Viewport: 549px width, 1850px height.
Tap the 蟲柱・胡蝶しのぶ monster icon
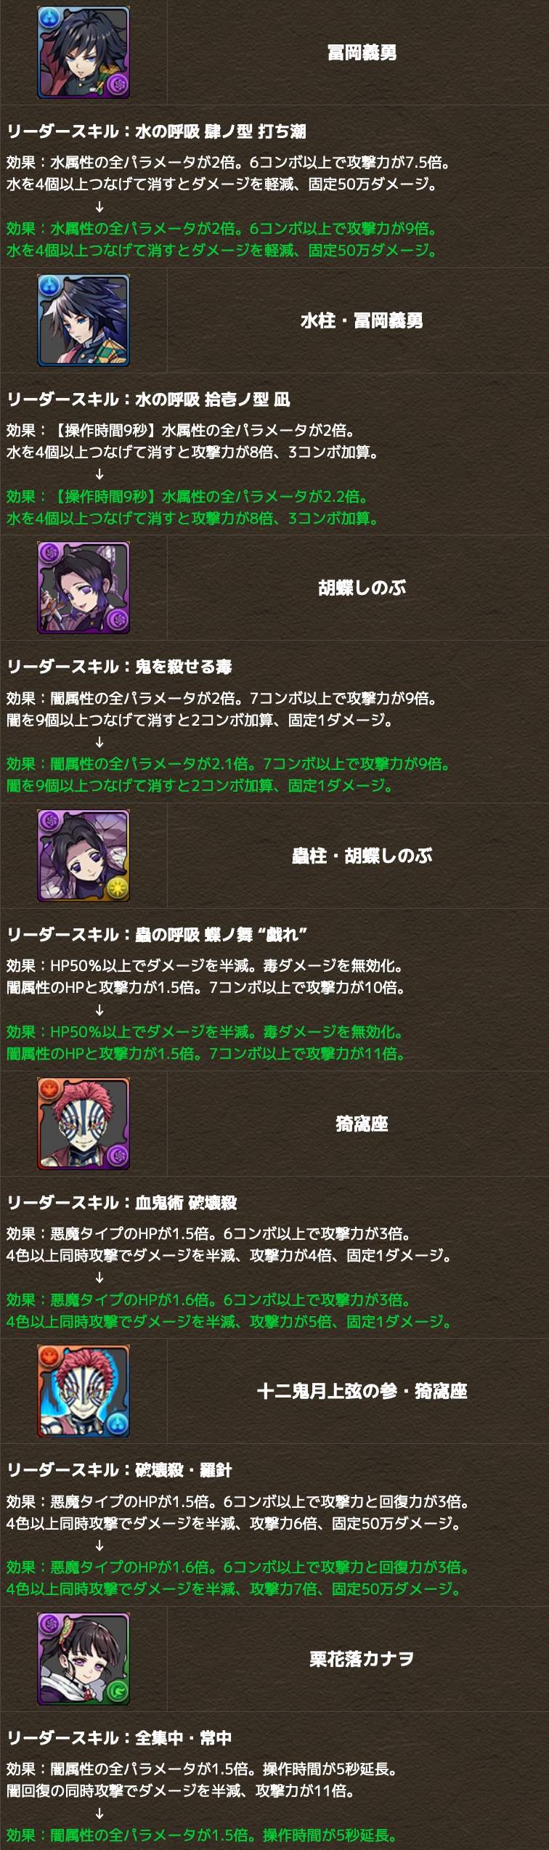[x=84, y=856]
